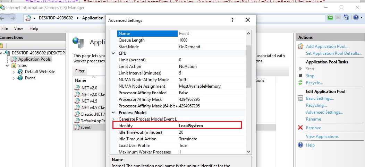
Task: Click the Event site globe icon
Action: [x=20, y=78]
